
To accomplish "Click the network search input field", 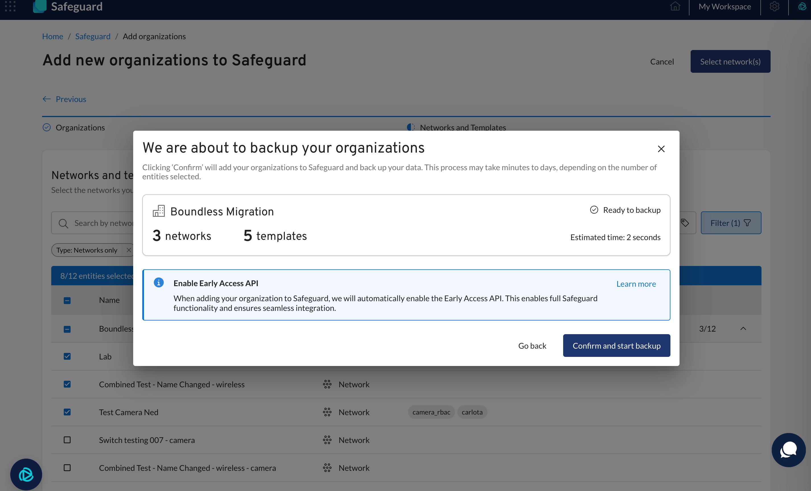I will 102,223.
